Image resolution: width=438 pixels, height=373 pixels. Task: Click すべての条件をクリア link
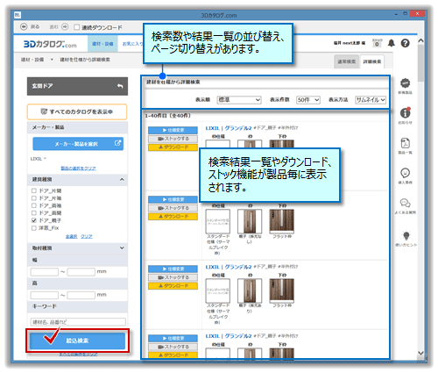click(x=78, y=355)
